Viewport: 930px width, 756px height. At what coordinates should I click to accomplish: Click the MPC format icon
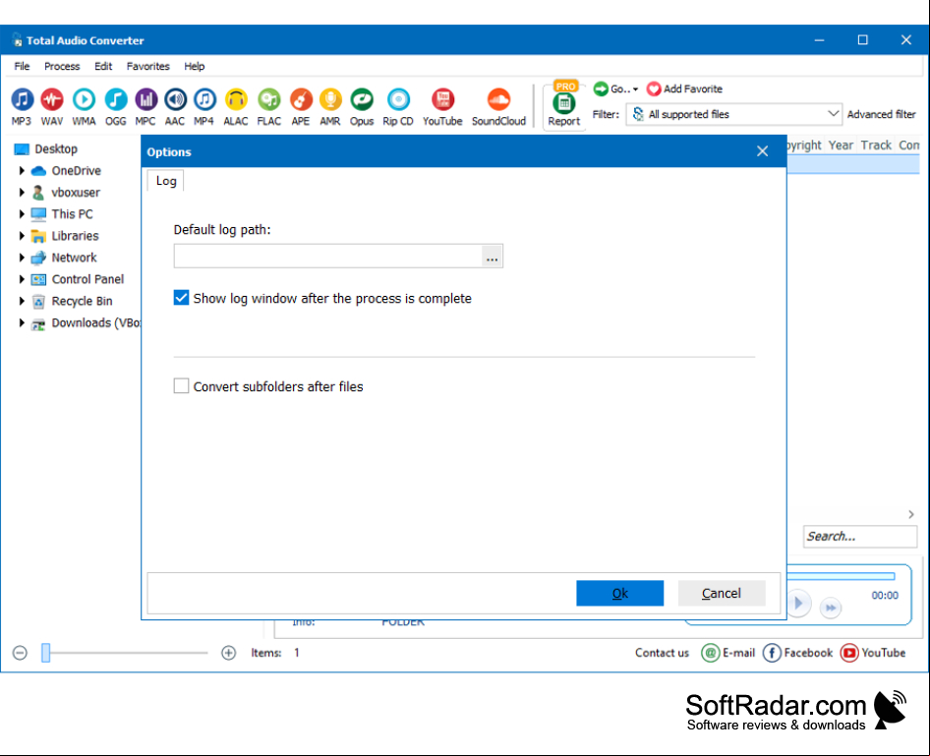coord(145,107)
